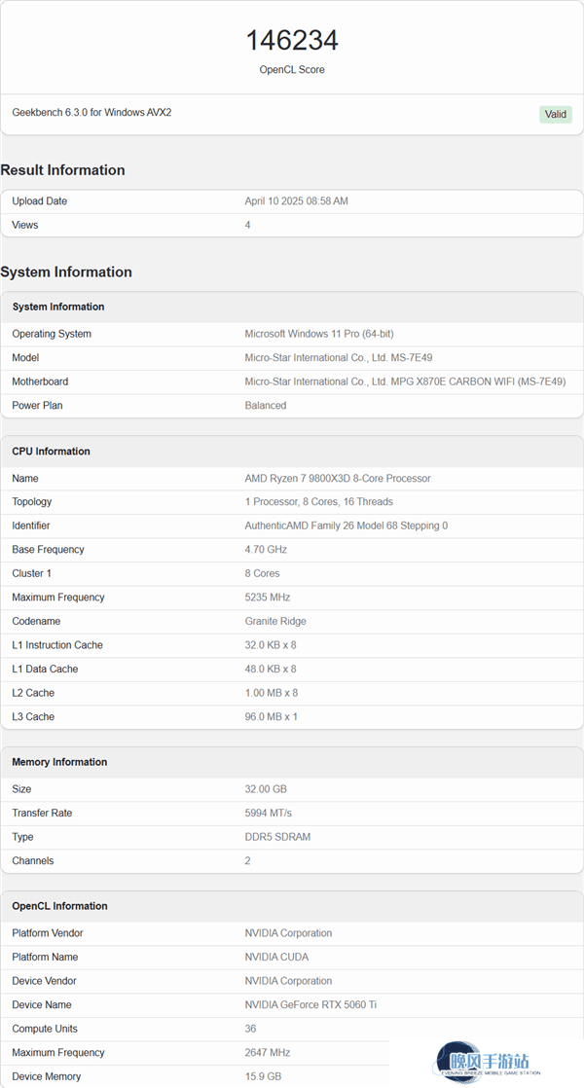584x1088 pixels.
Task: Select L2 Cache value 1.00 MB x 8
Action: pyautogui.click(x=272, y=693)
